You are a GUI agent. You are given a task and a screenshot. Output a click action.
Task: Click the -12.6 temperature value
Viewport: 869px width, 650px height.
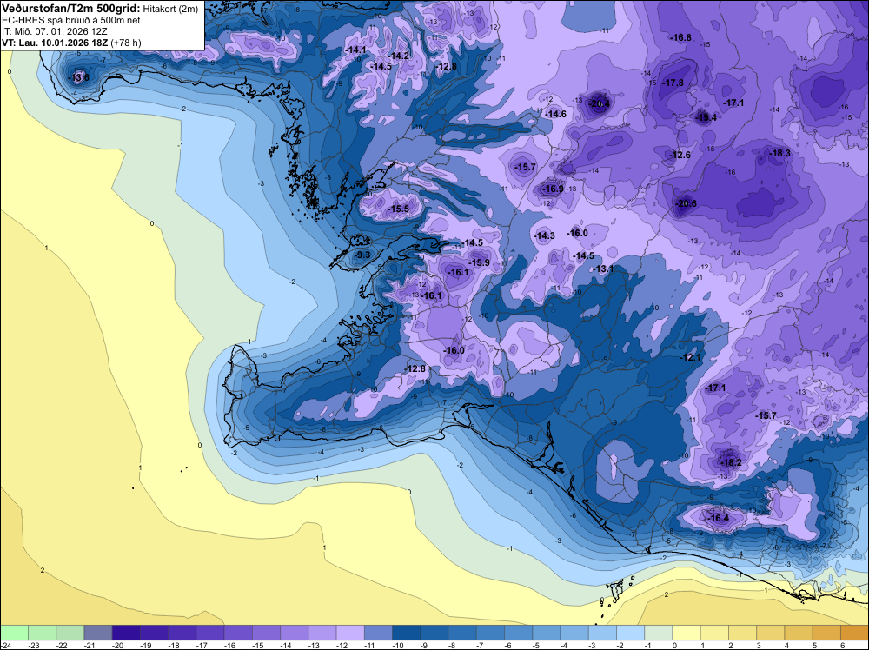click(680, 155)
